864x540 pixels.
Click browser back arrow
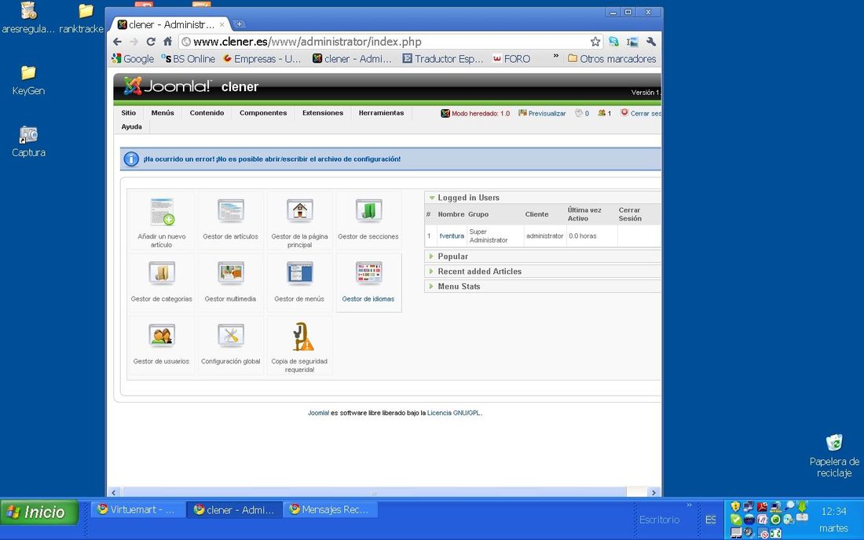coord(117,42)
